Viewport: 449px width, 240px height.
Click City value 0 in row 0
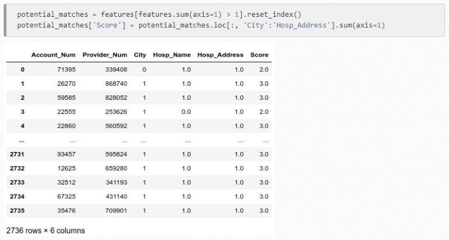point(144,70)
